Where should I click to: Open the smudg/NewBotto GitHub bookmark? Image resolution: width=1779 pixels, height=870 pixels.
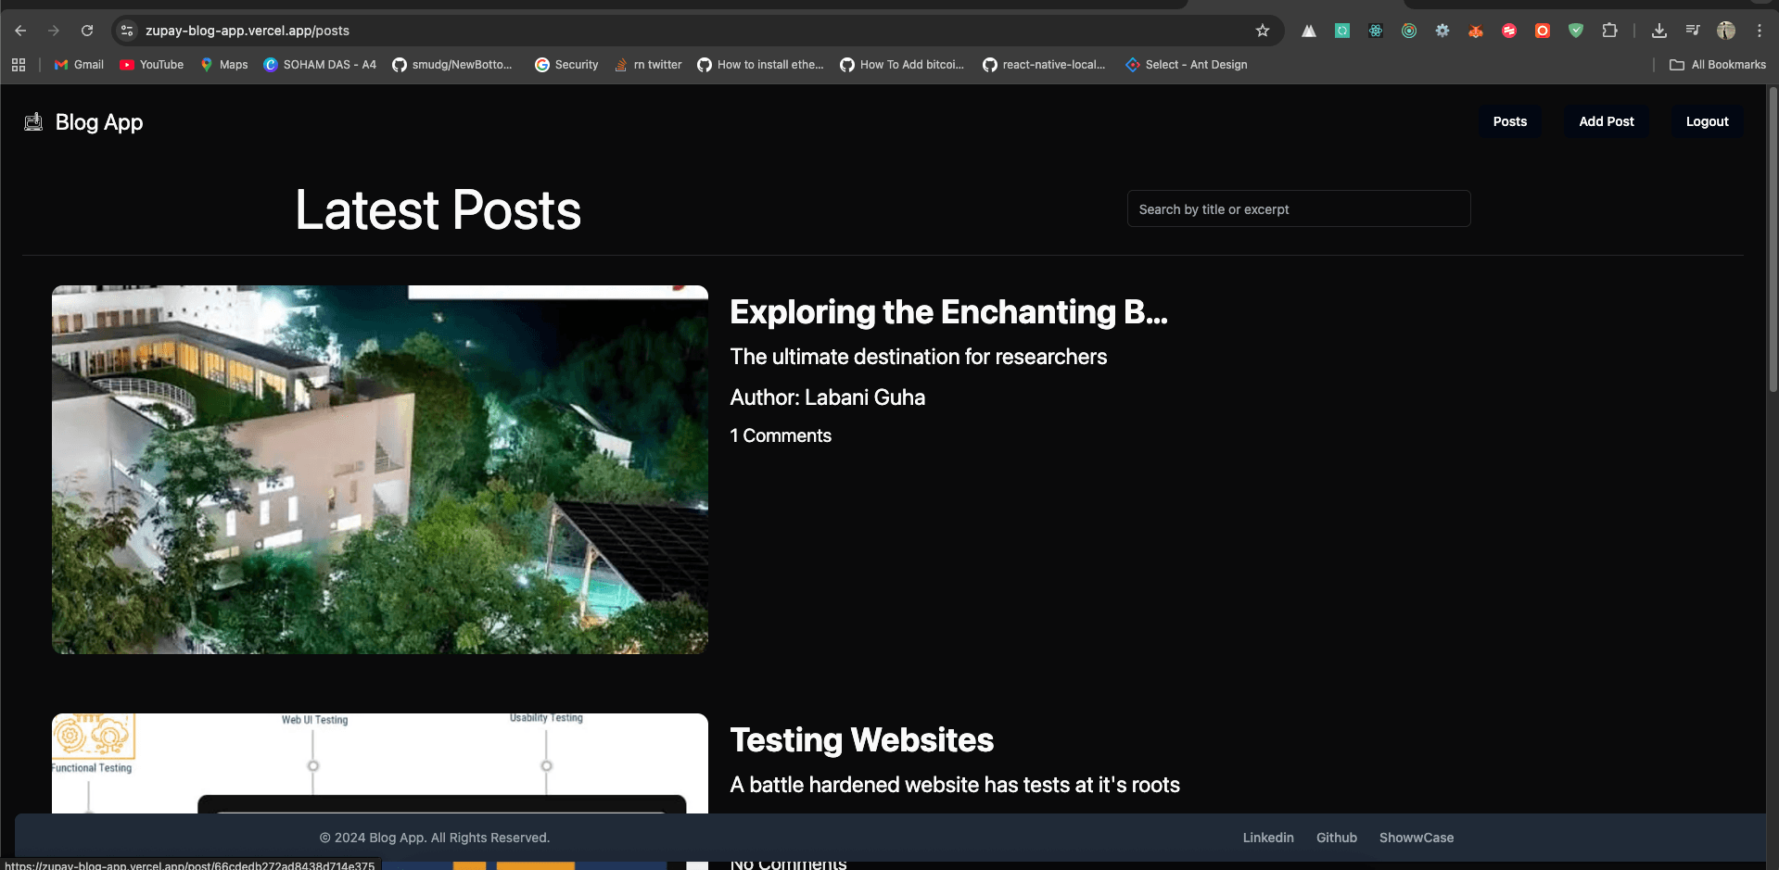452,65
